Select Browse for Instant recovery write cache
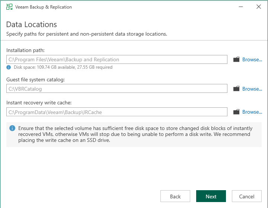Image resolution: width=268 pixels, height=208 pixels. pos(252,112)
